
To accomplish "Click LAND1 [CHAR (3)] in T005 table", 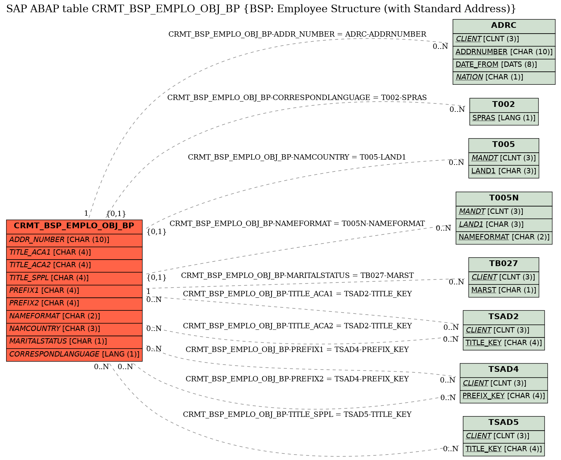I will pos(504,171).
